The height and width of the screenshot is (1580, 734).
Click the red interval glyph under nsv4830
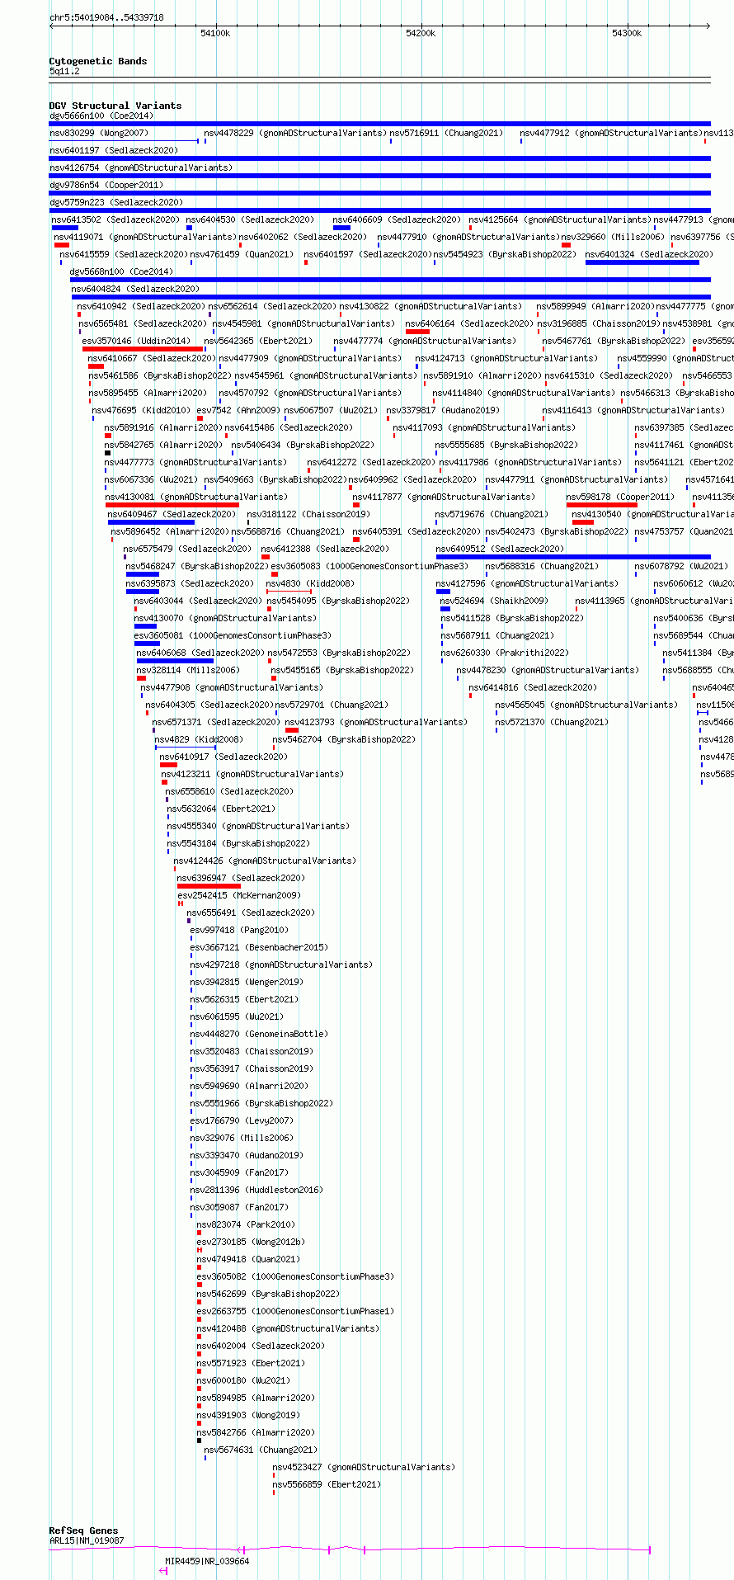pyautogui.click(x=289, y=592)
